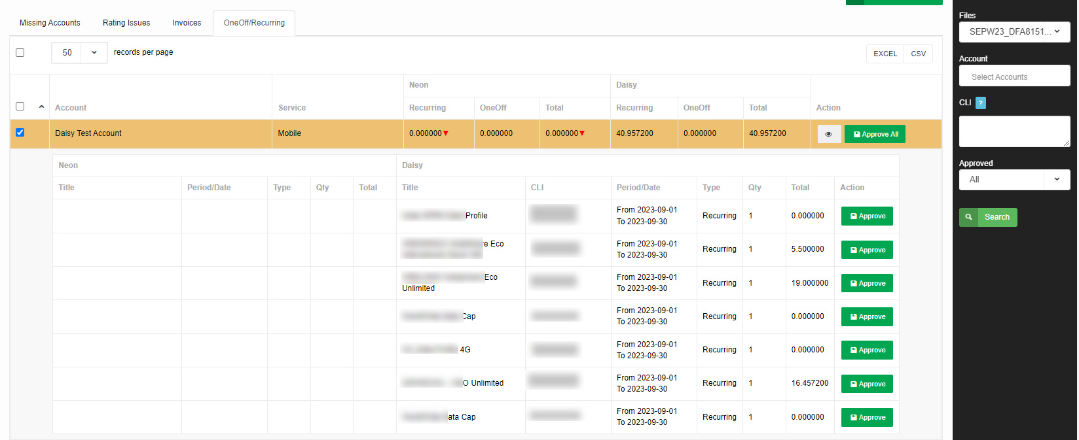
Task: Click the magnifier icon on Search button
Action: point(968,217)
